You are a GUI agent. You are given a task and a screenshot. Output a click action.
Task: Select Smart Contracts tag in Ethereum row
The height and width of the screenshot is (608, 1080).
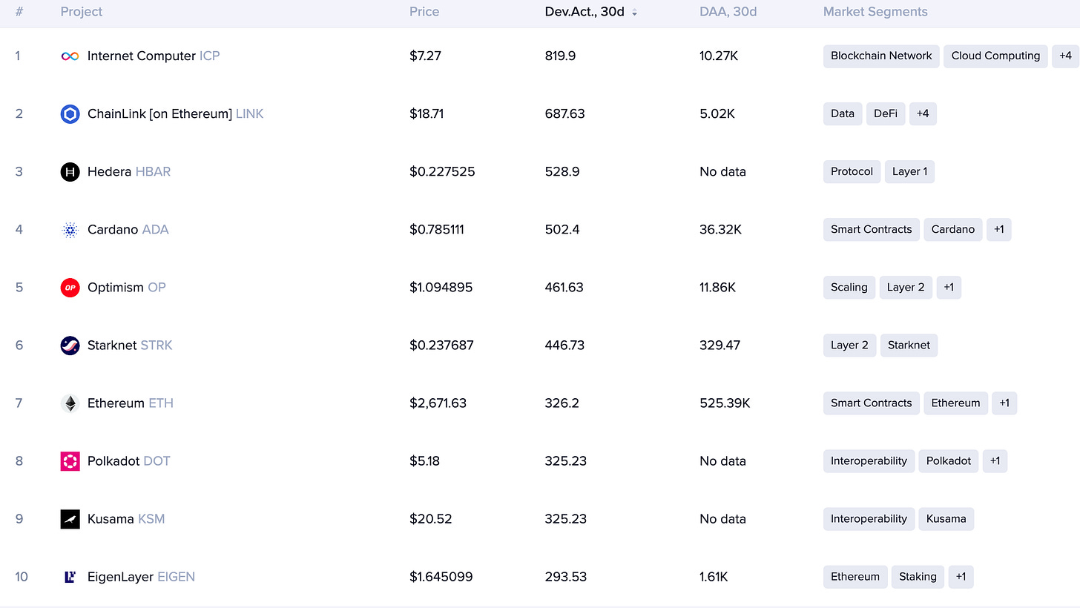pos(872,403)
